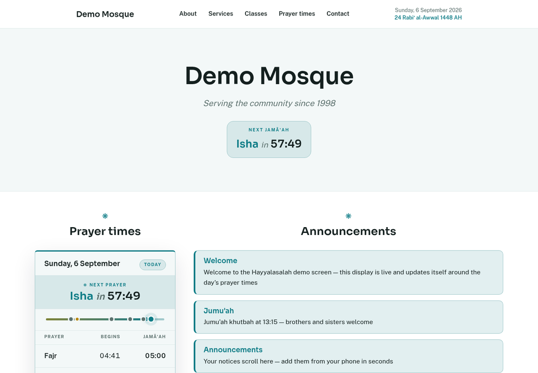Click the teal current-time dot on timeline
This screenshot has height=373, width=538.
(x=151, y=319)
